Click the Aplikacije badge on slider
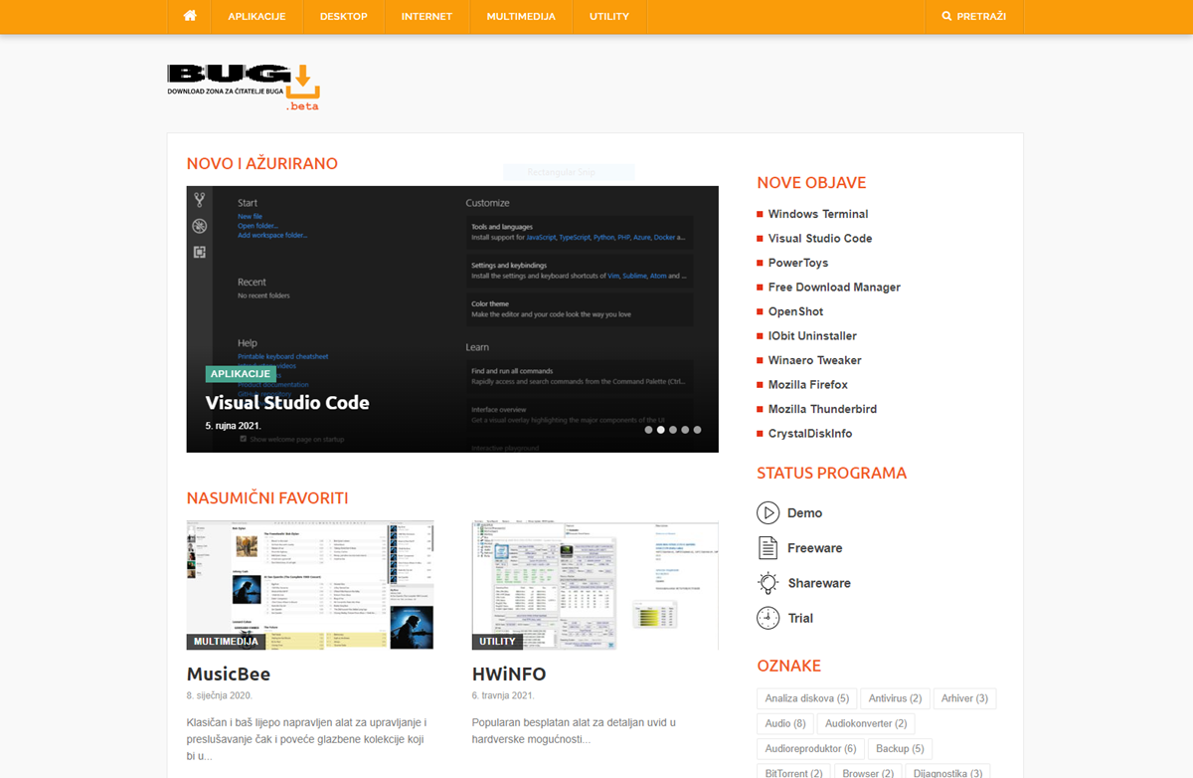Image resolution: width=1193 pixels, height=778 pixels. pyautogui.click(x=241, y=374)
